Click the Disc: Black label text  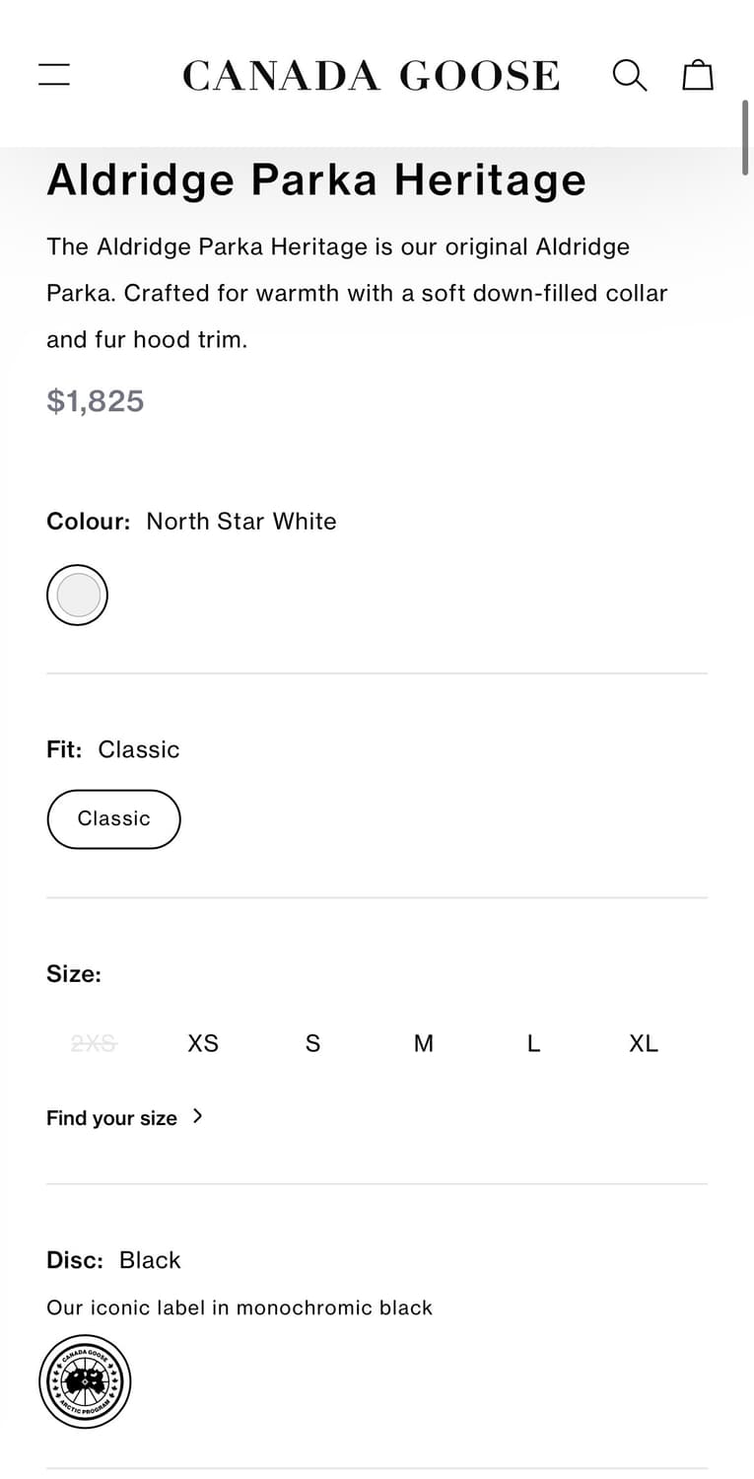click(113, 1260)
